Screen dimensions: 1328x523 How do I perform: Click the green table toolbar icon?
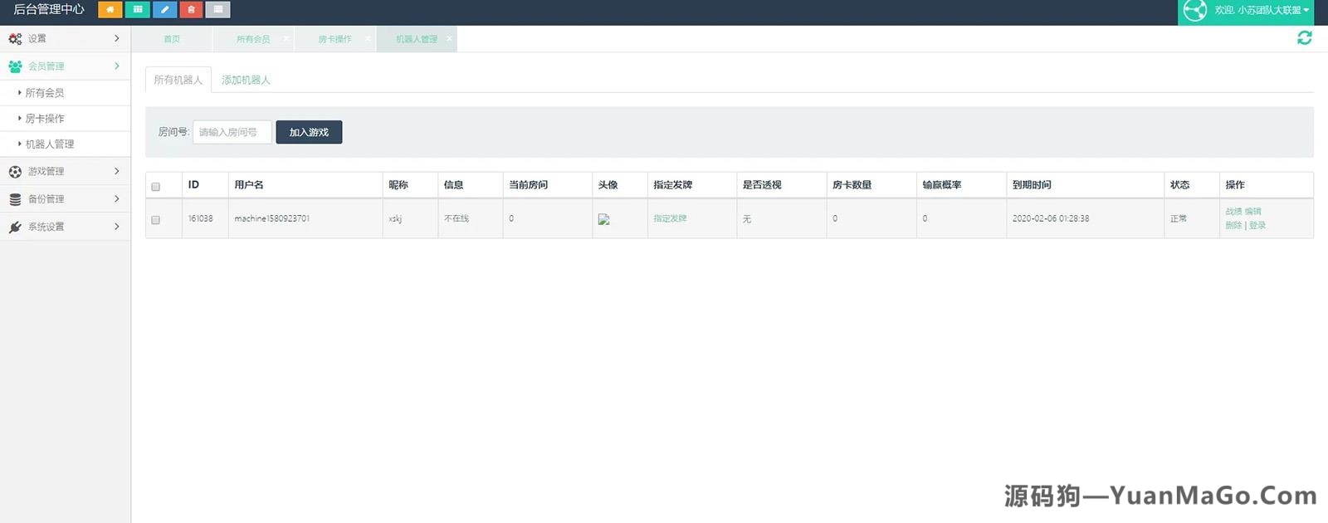click(138, 10)
